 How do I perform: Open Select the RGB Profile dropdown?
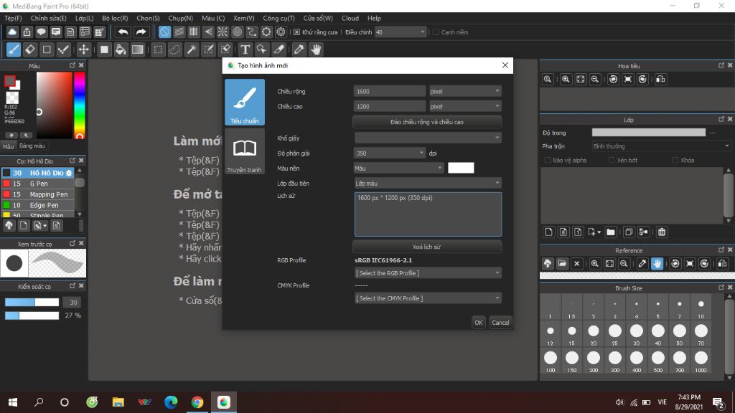(x=428, y=273)
